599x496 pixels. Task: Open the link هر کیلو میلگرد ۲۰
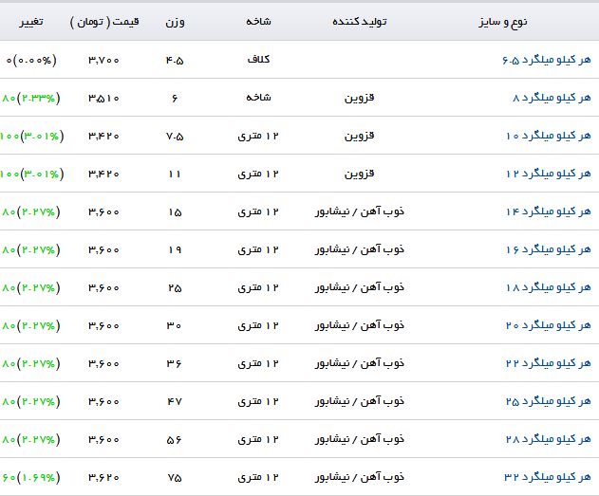(548, 325)
